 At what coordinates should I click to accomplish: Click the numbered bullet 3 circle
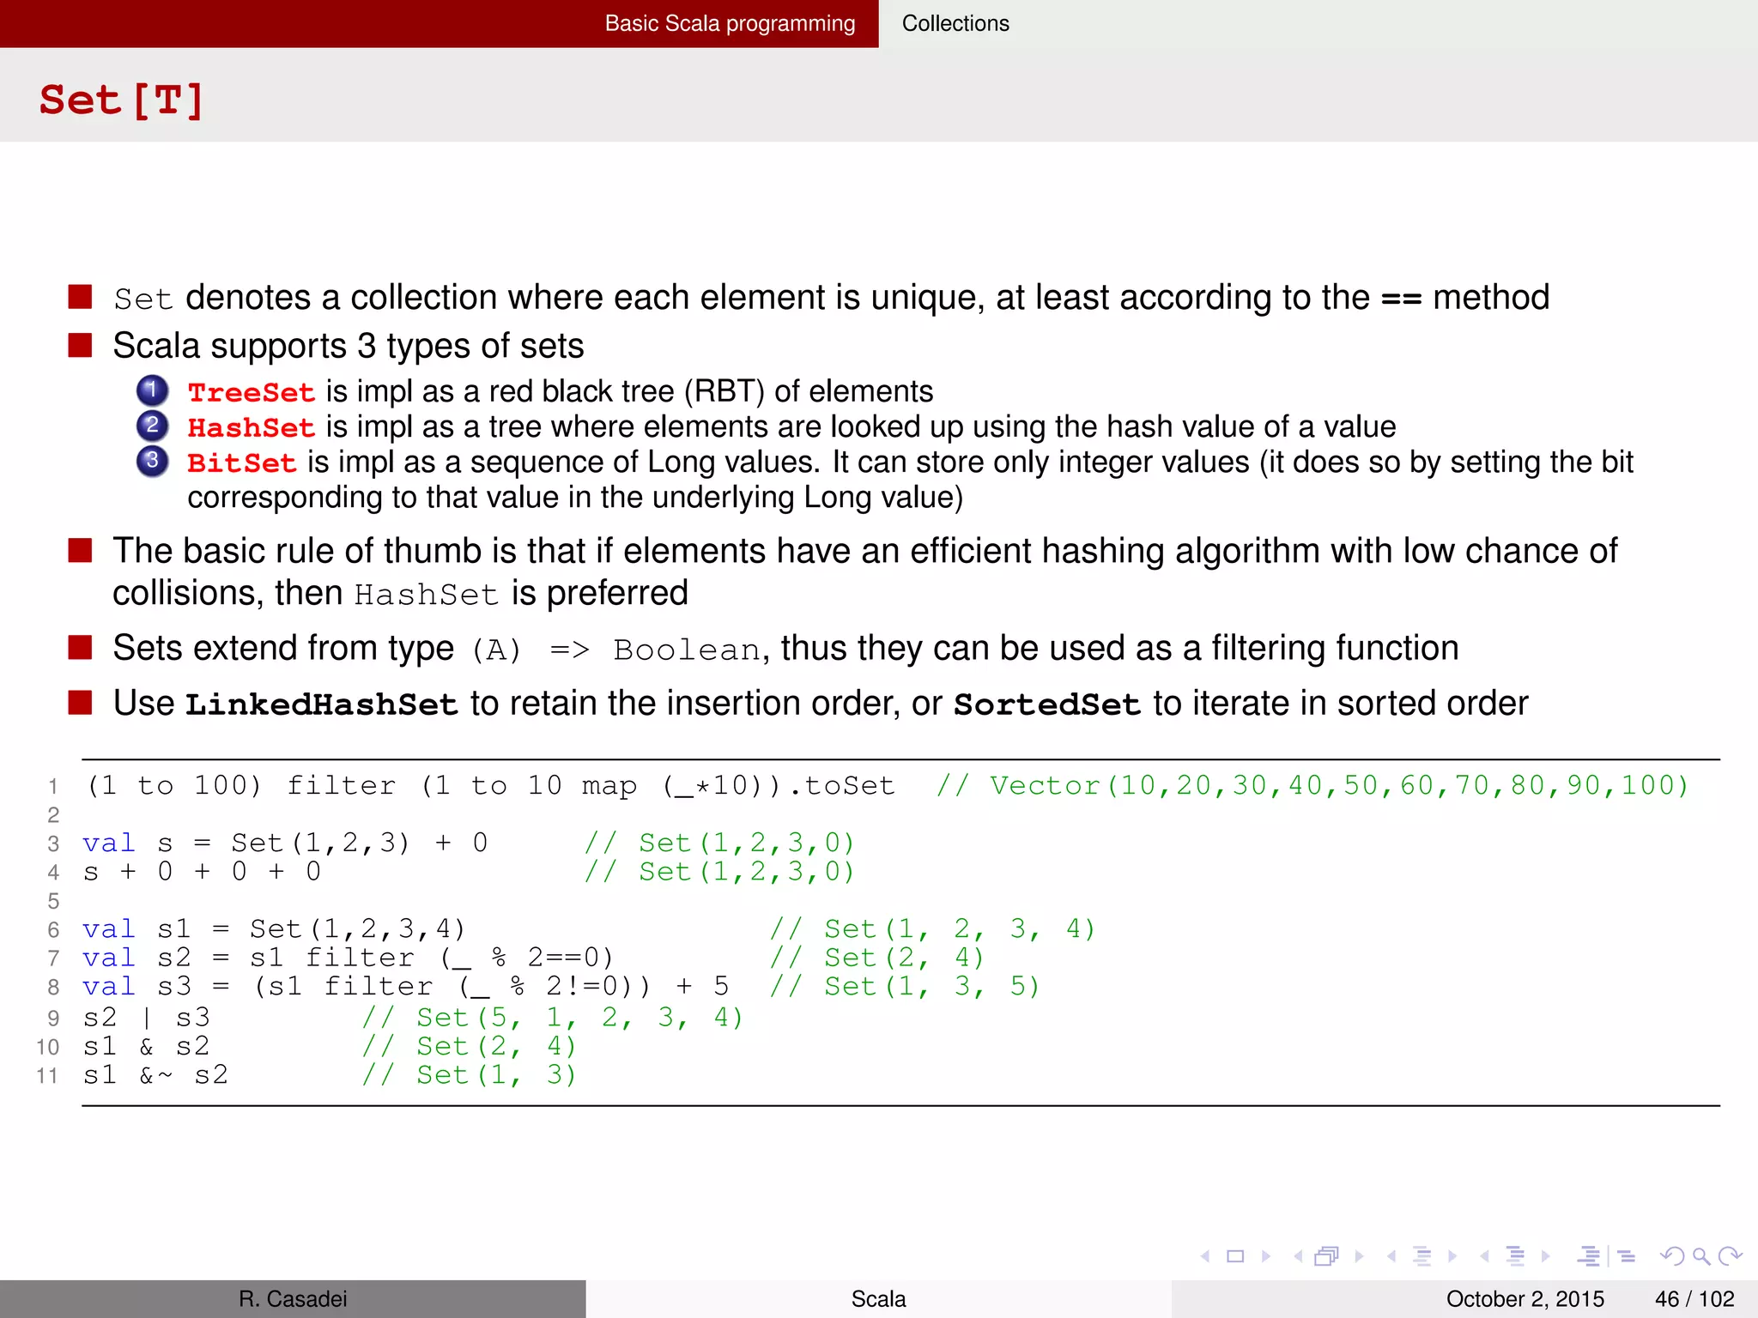click(152, 461)
